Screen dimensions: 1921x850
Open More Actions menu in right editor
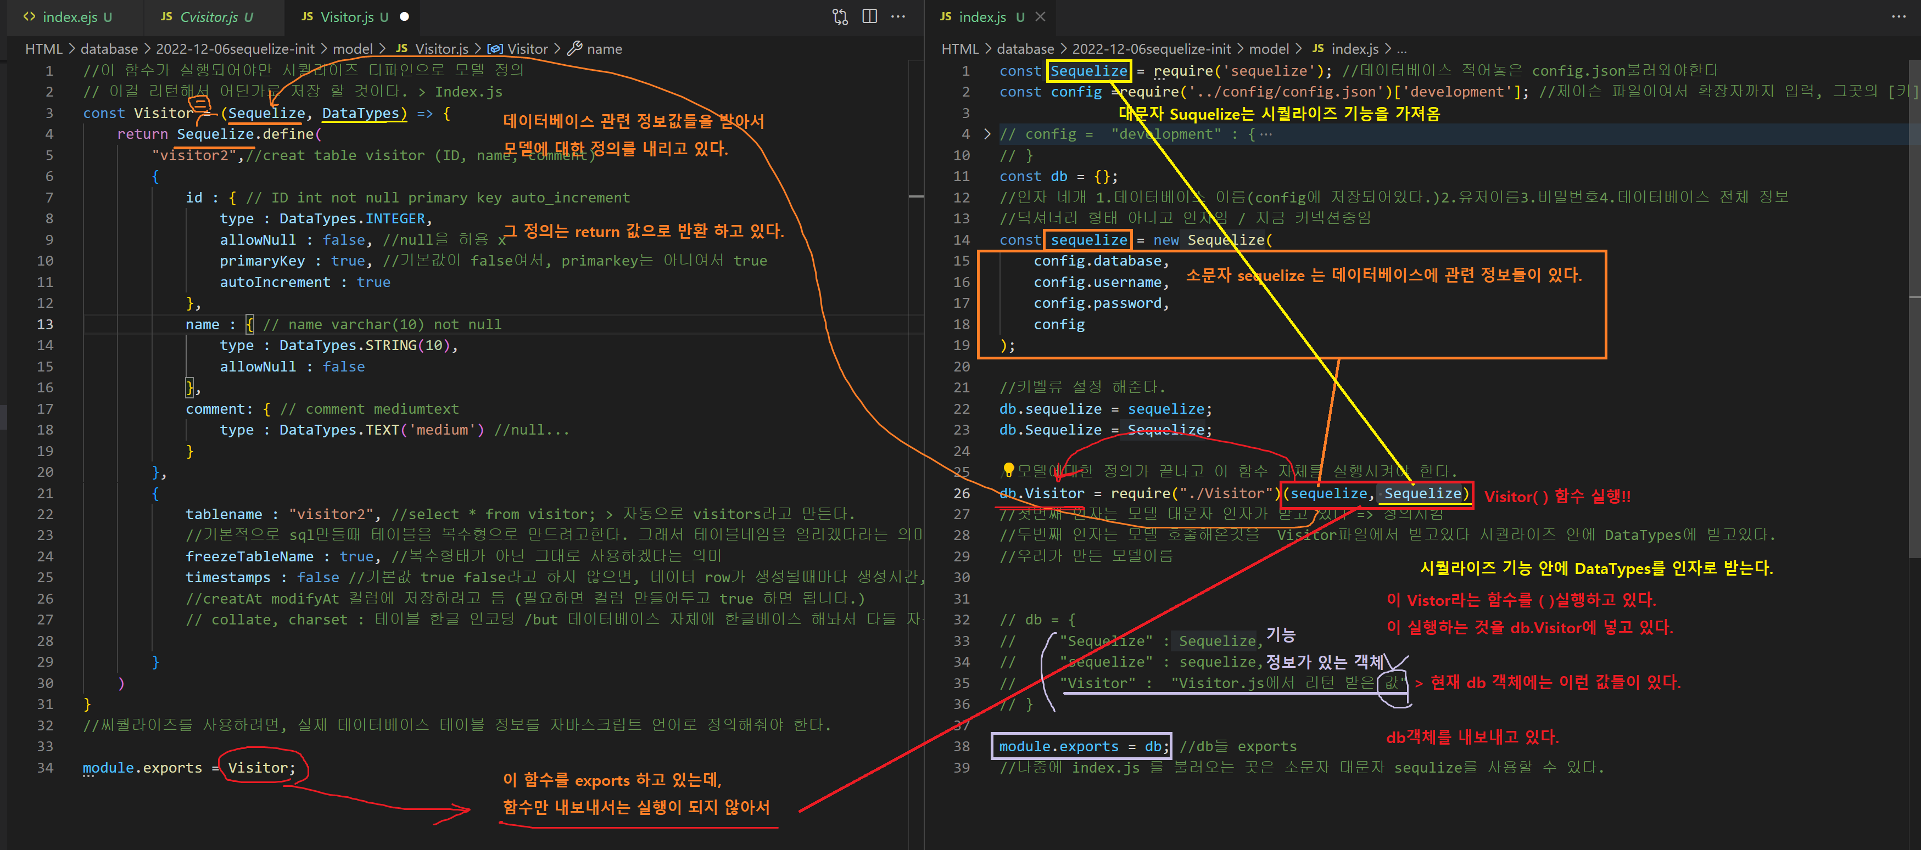click(x=1898, y=16)
